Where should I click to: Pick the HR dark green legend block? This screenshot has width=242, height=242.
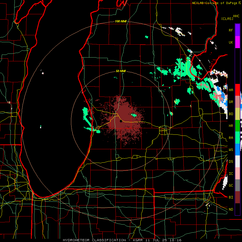(237, 126)
